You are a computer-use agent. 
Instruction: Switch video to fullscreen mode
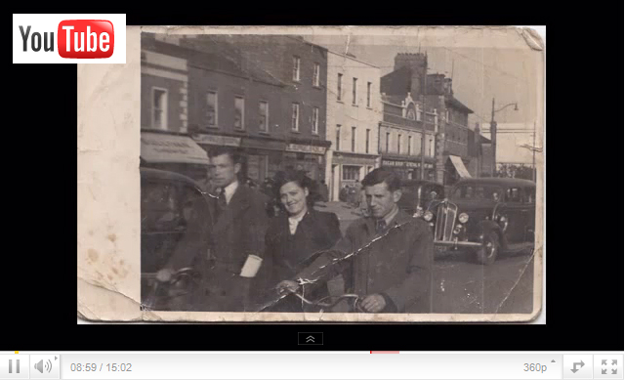[x=608, y=366]
